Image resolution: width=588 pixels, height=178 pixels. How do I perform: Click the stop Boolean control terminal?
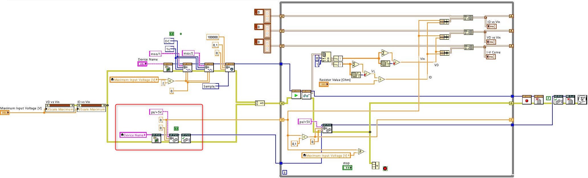tap(347, 168)
